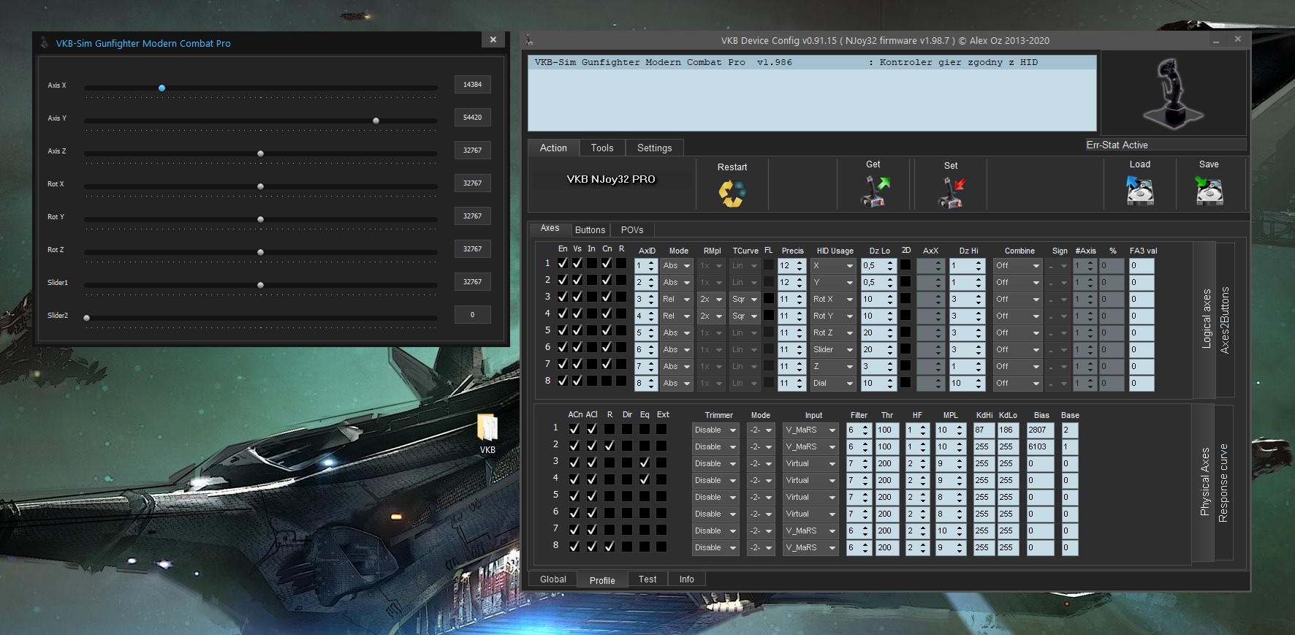Select the Profile bottom tab
This screenshot has width=1295, height=635.
point(602,580)
